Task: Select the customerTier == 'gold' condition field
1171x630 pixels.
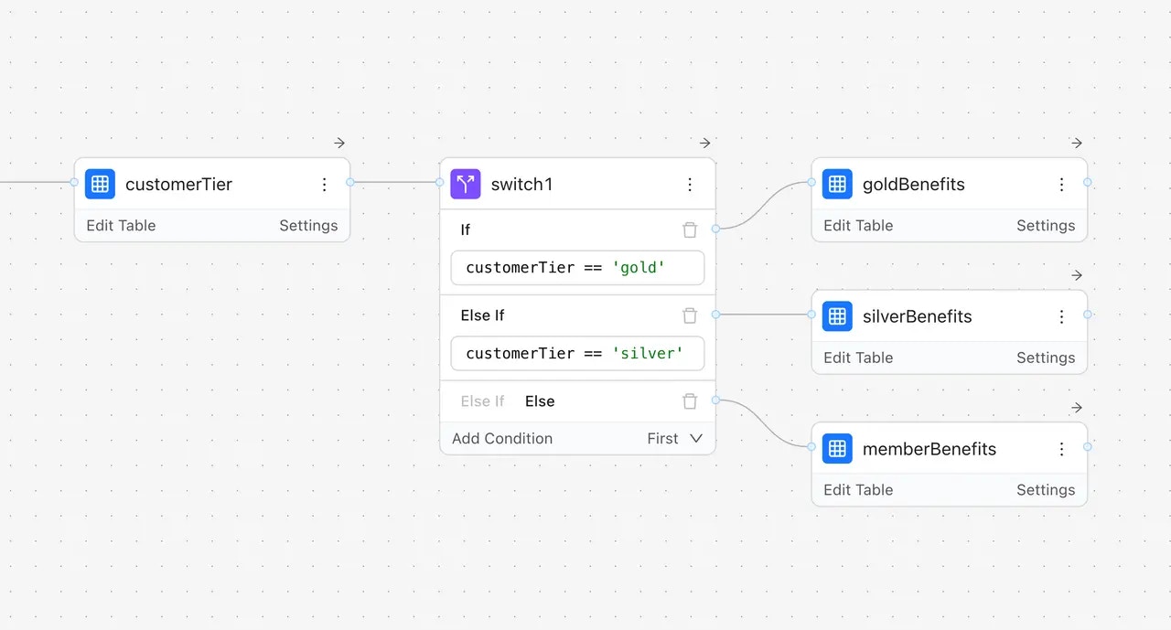Action: point(577,267)
